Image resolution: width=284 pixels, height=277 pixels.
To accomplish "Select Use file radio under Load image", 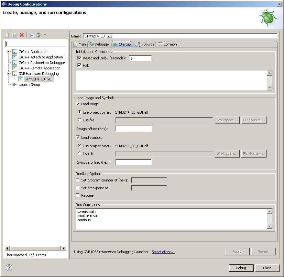I will coord(79,120).
